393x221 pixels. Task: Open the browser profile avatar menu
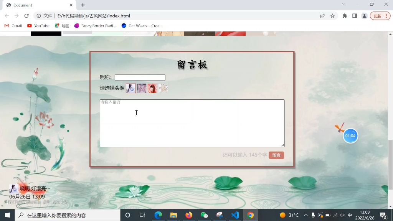point(364,16)
